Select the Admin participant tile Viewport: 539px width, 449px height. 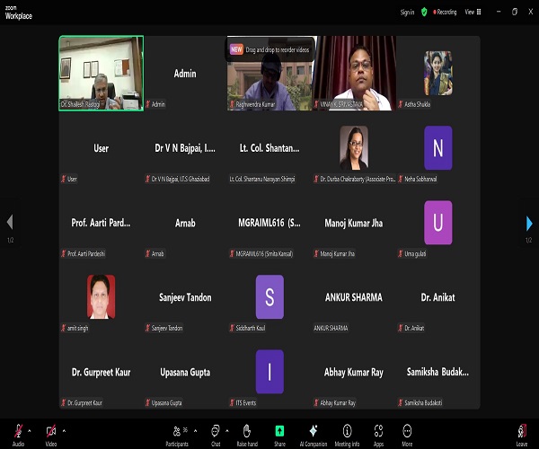pyautogui.click(x=185, y=73)
